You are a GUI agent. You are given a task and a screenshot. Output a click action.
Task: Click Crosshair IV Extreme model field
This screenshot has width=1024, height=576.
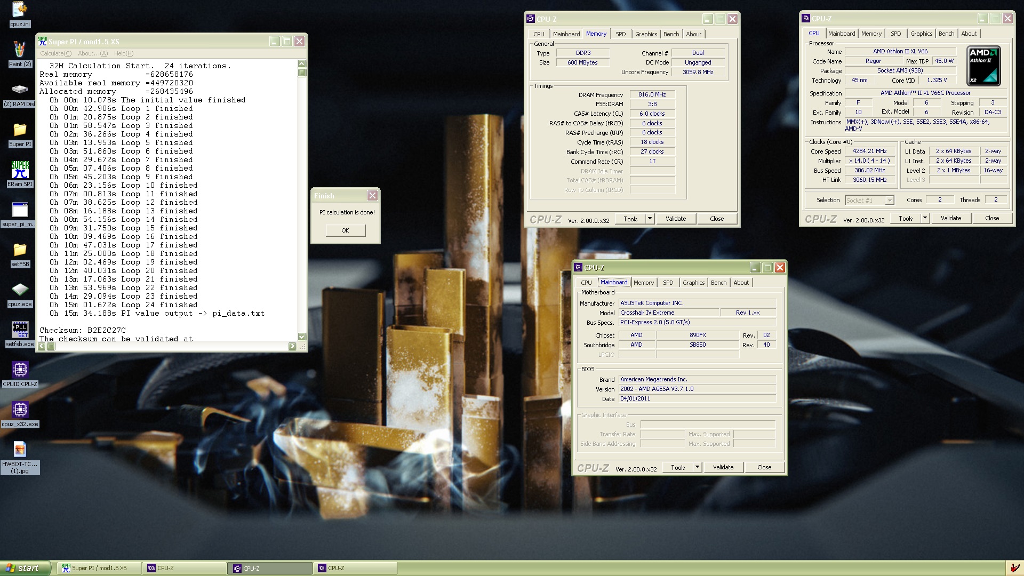click(x=669, y=313)
